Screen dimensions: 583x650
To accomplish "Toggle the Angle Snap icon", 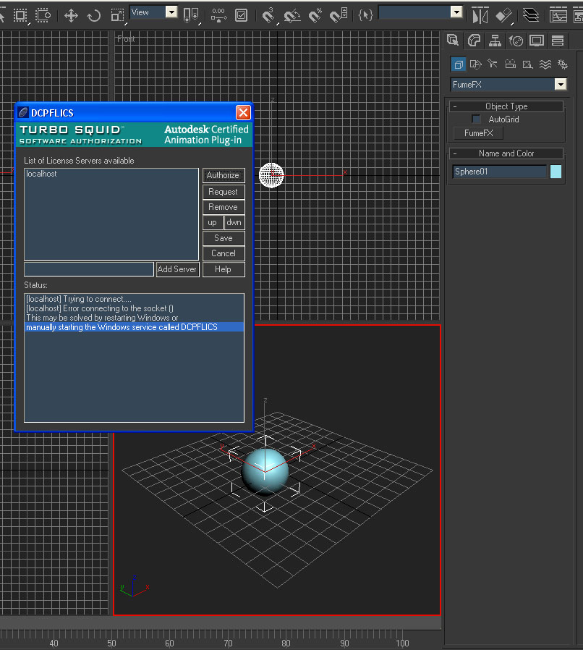I will [x=291, y=16].
